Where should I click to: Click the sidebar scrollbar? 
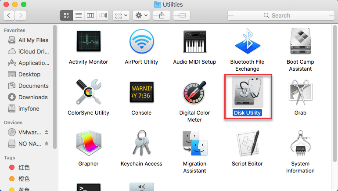click(x=55, y=87)
